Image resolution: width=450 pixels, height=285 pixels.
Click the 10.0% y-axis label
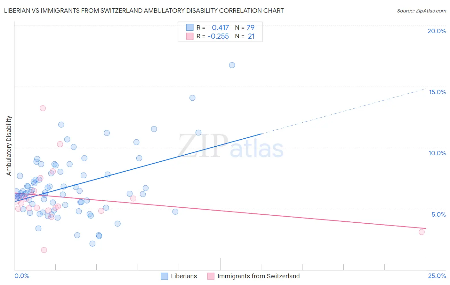(437, 153)
